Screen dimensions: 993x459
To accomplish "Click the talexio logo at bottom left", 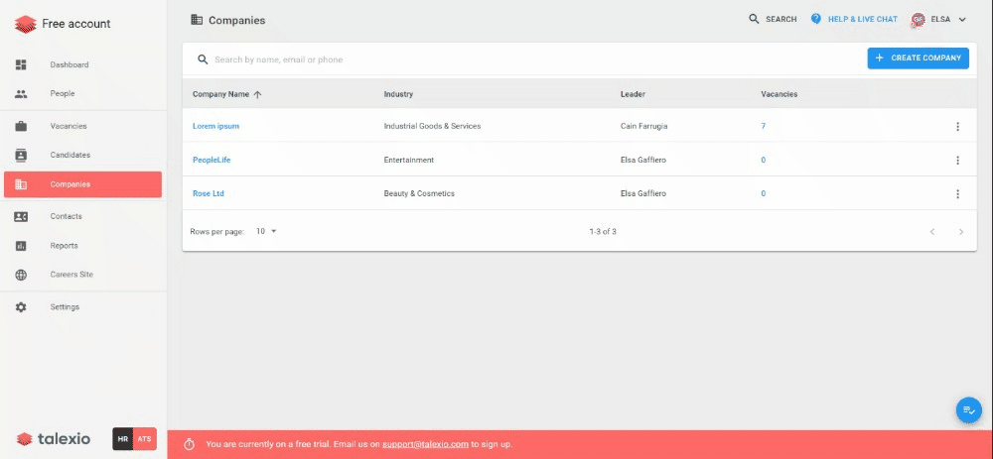I will 54,439.
